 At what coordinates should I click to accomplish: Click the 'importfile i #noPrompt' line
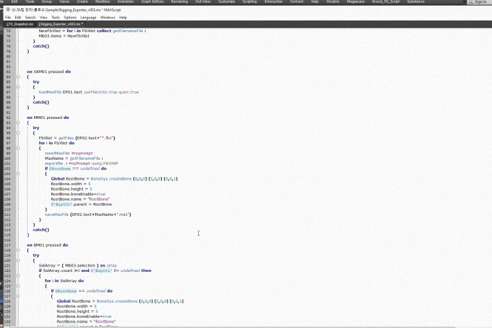click(x=81, y=163)
